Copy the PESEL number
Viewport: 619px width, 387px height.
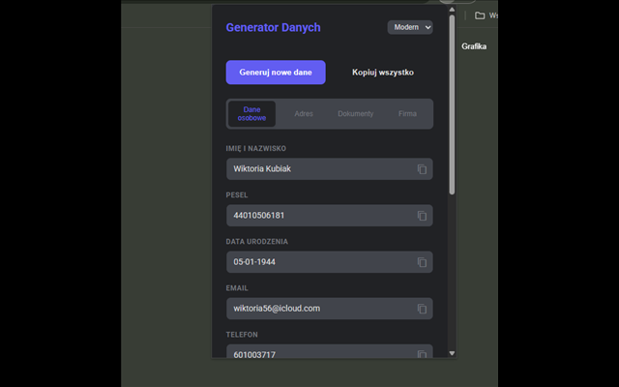(422, 216)
